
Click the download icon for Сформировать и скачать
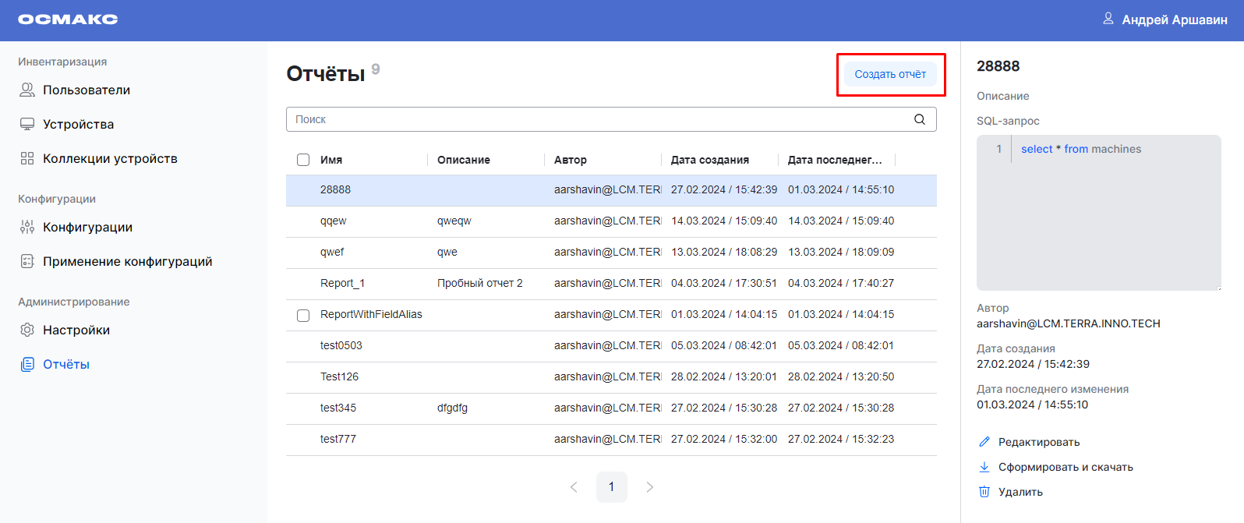pyautogui.click(x=984, y=467)
